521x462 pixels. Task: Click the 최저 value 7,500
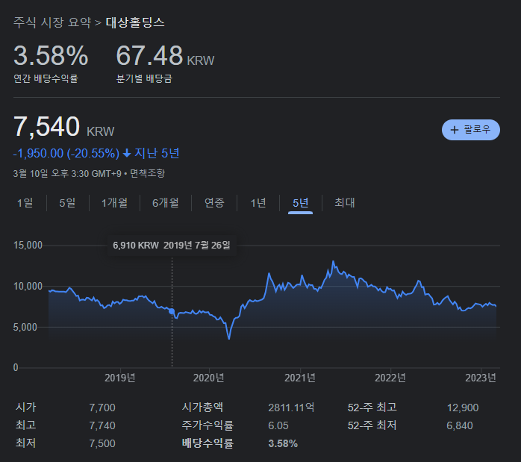(x=102, y=444)
